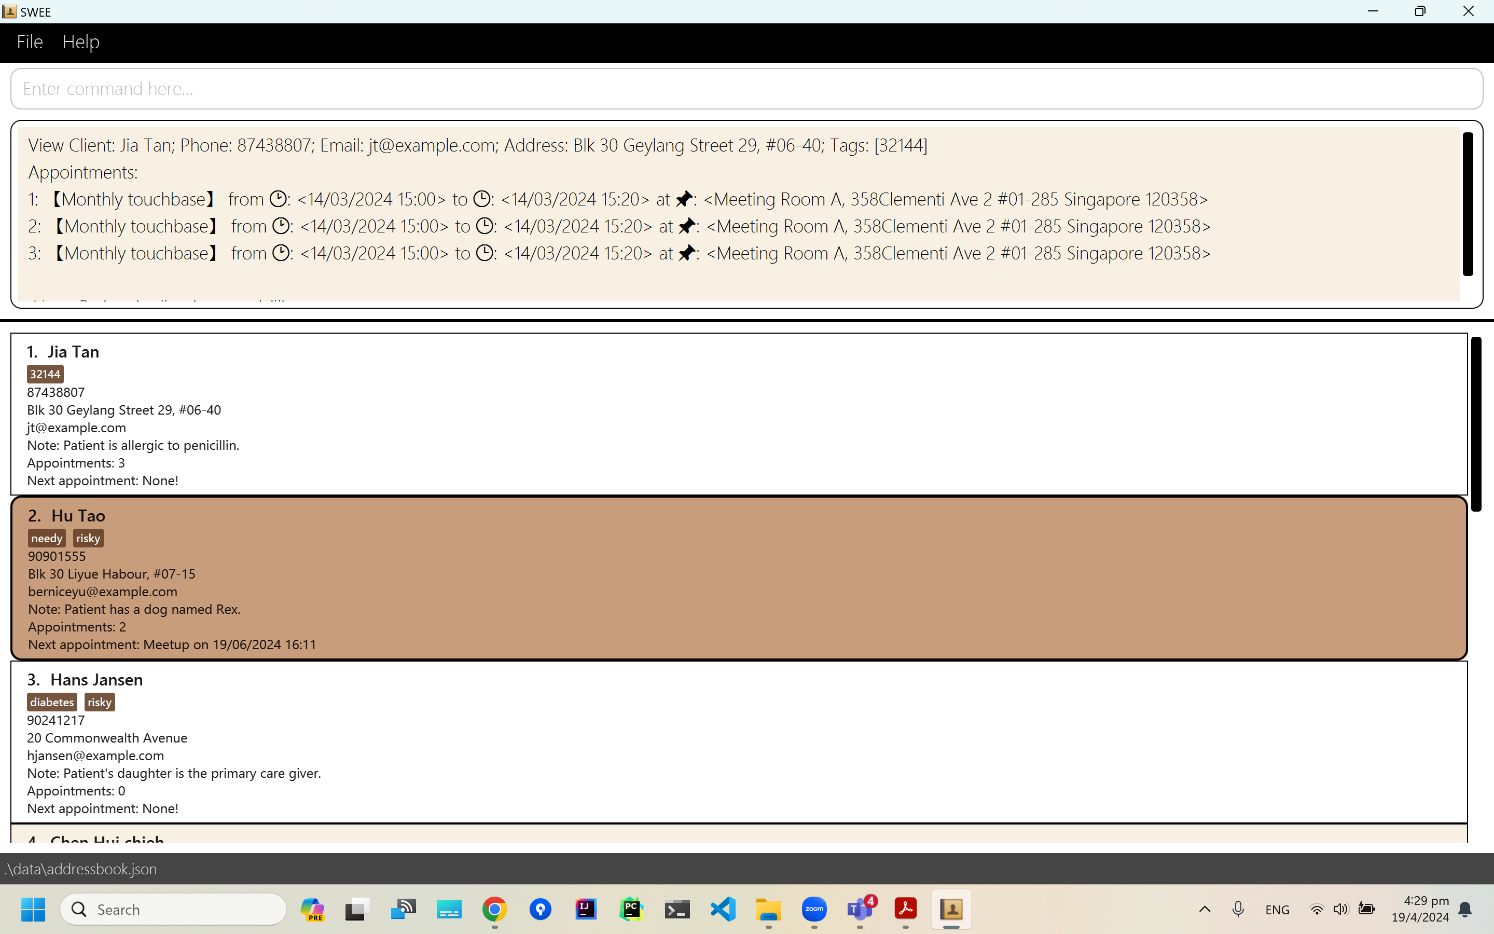Click the Windows Start button
The width and height of the screenshot is (1494, 934).
point(33,909)
